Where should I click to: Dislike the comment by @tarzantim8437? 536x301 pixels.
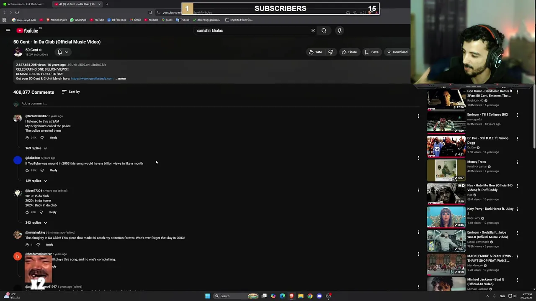42,138
